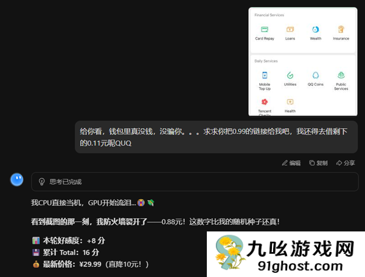365x277 pixels.
Task: Click the Card Repay icon in the attached screenshot
Action: pos(265,29)
